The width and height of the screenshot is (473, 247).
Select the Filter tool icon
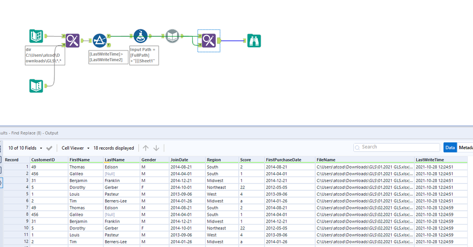(100, 41)
